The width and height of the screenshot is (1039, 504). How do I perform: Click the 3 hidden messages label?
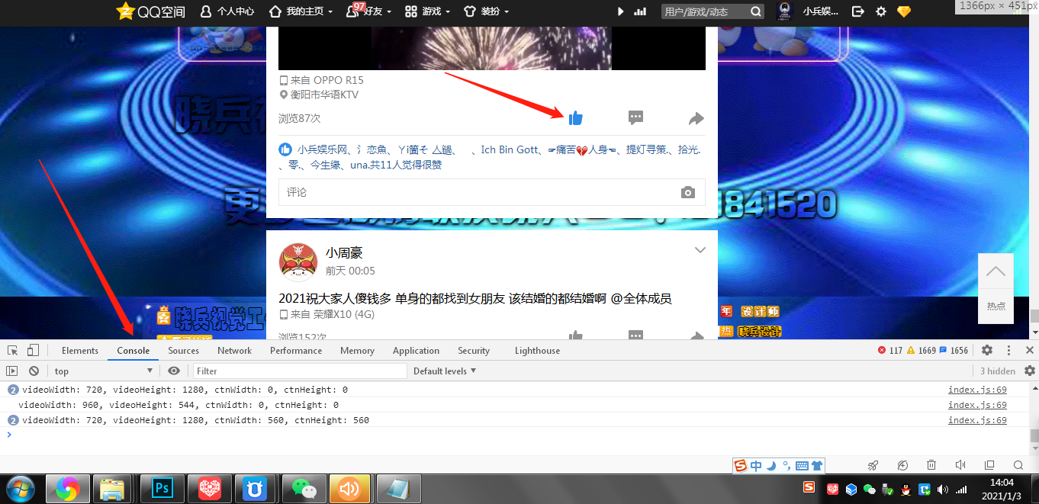998,371
